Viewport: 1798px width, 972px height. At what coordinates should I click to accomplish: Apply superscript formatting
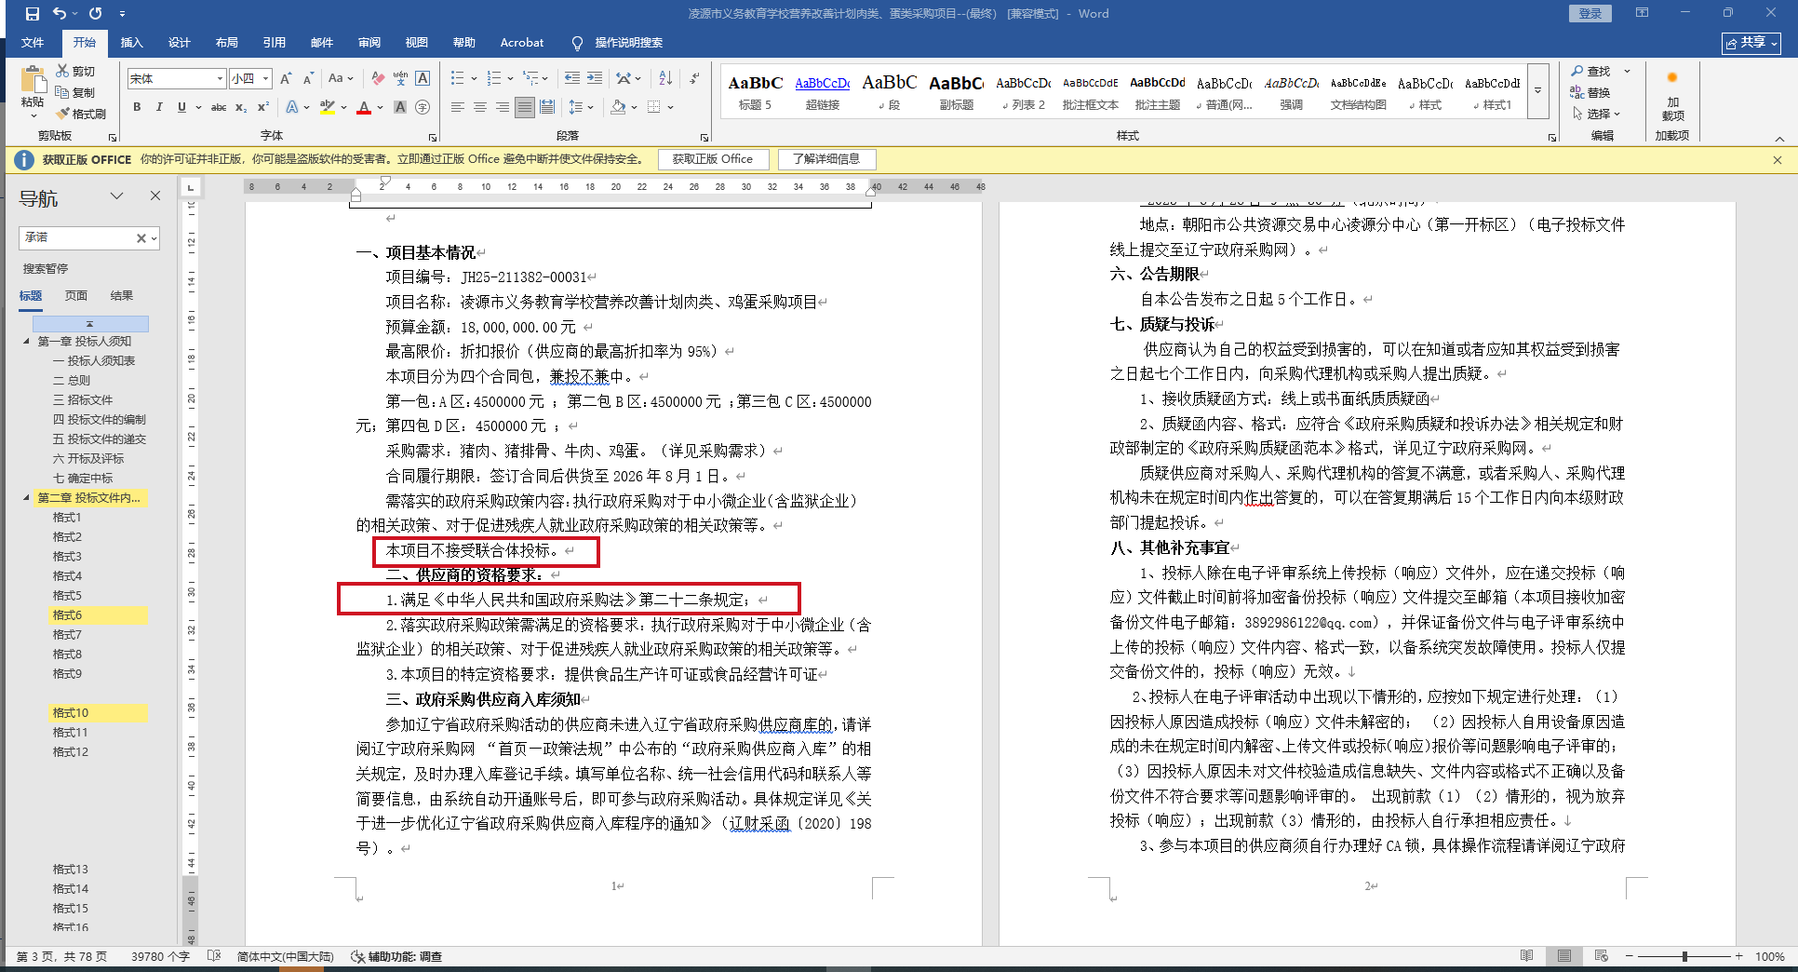[x=263, y=107]
